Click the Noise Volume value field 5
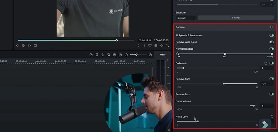The width and height of the screenshot is (278, 132). (x=267, y=106)
